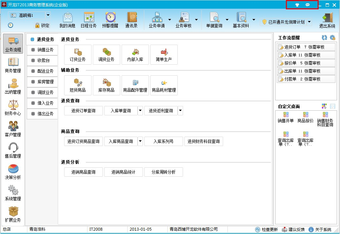Screen dimensions: 340x234
Task: Open 预警提醒 alarm clock icon
Action: click(110, 20)
